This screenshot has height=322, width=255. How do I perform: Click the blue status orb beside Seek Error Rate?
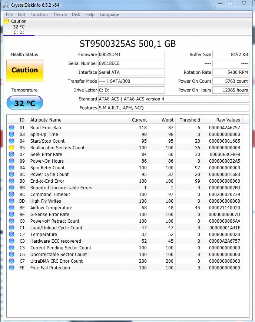(11, 154)
